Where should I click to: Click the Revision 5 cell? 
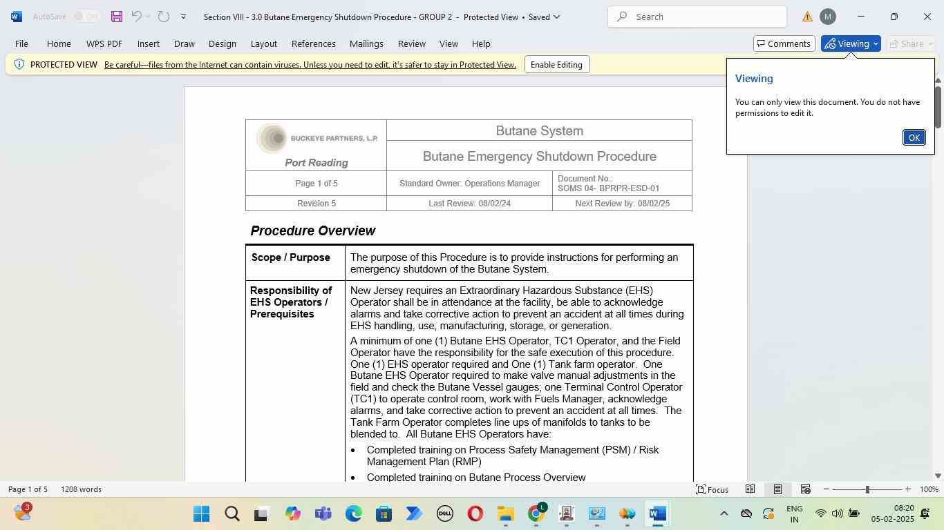317,204
